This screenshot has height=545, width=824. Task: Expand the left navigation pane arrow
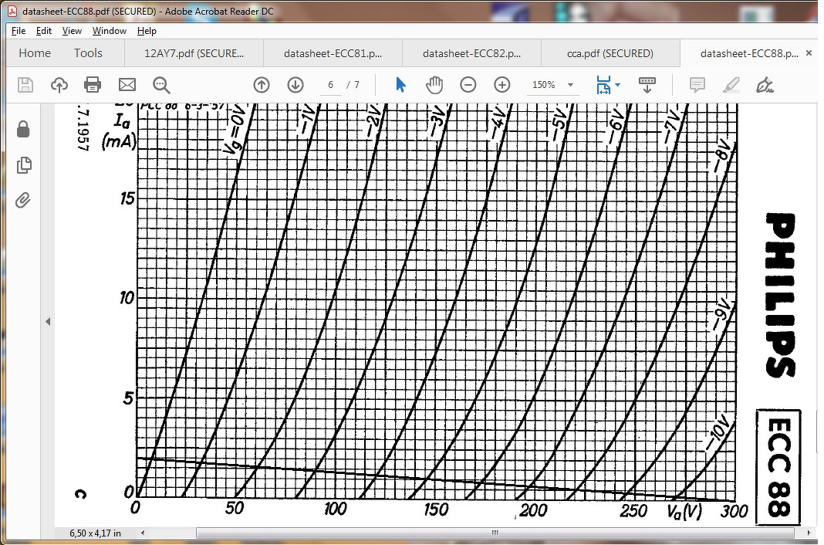pyautogui.click(x=48, y=322)
